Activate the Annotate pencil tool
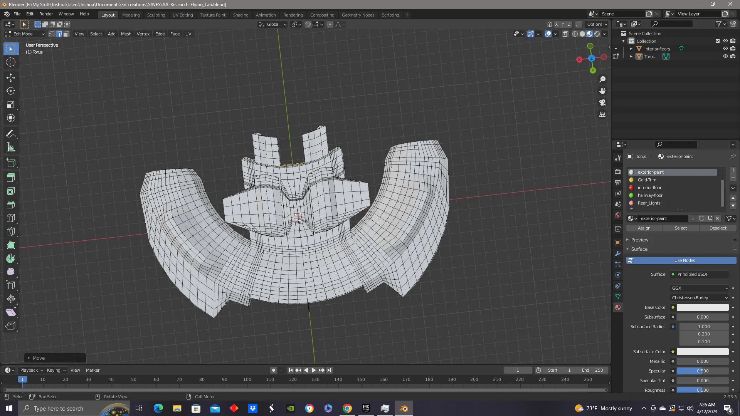The width and height of the screenshot is (740, 416). pos(11,134)
